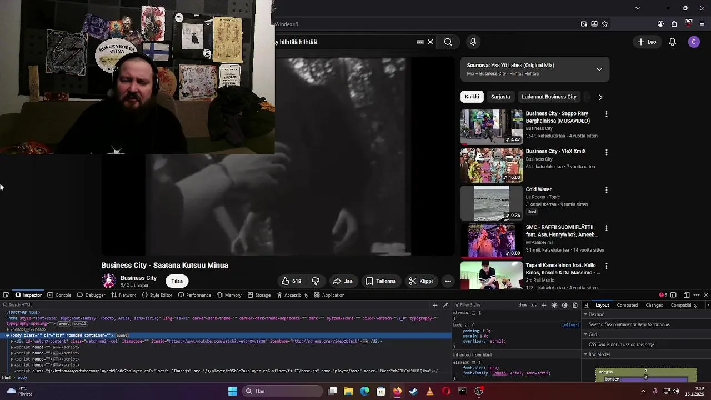711x400 pixels.
Task: Switch to the Inspector tab
Action: 28,295
